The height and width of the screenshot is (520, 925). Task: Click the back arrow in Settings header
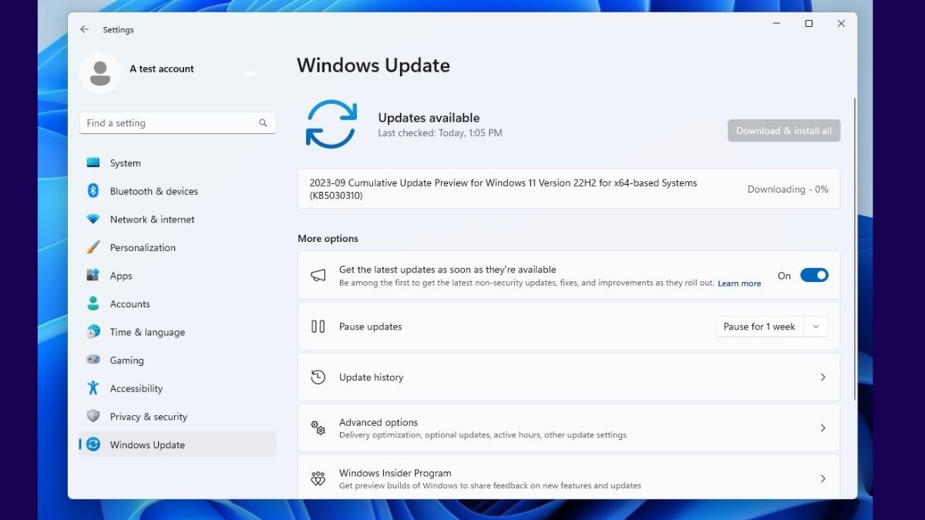pyautogui.click(x=85, y=29)
